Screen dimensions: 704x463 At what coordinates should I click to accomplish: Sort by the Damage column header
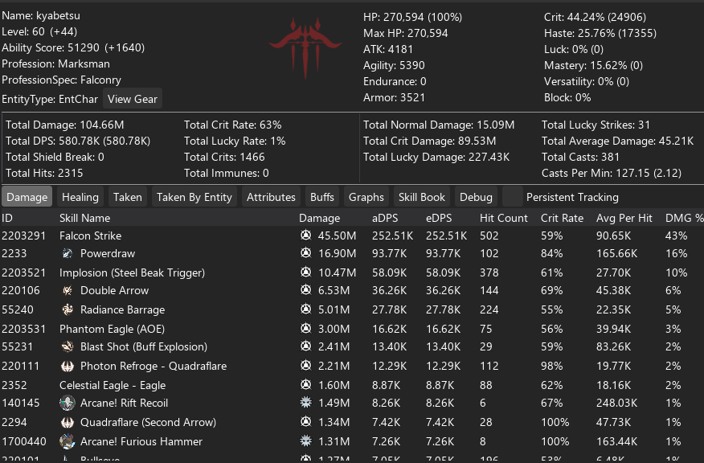tap(319, 218)
